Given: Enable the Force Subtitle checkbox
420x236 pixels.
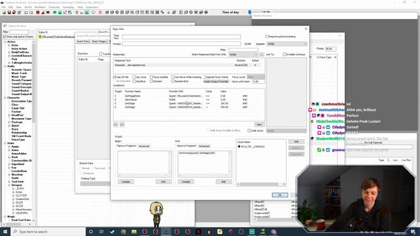Looking at the screenshot, I should pos(152,77).
